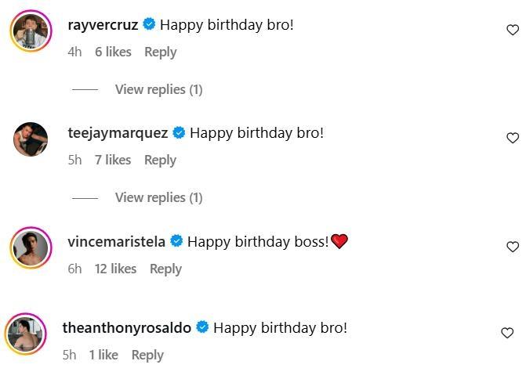Open the rayvercruz username link
This screenshot has width=526, height=379.
point(103,24)
